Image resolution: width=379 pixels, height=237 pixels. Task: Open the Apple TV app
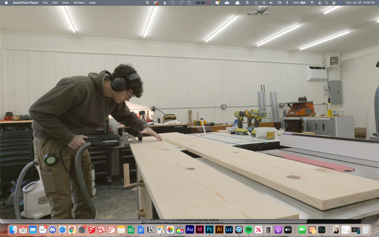(x=288, y=230)
